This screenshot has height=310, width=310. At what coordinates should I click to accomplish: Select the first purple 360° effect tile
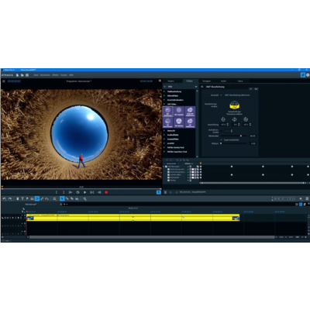168,112
